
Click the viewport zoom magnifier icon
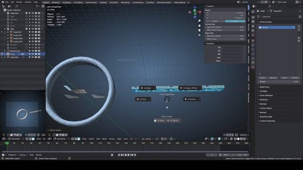(x=199, y=21)
